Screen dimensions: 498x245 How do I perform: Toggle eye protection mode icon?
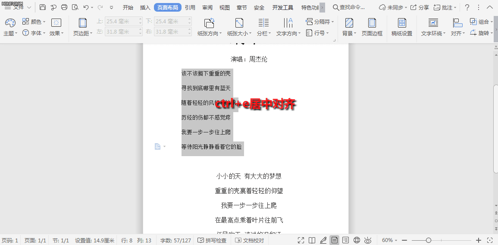[x=368, y=240]
